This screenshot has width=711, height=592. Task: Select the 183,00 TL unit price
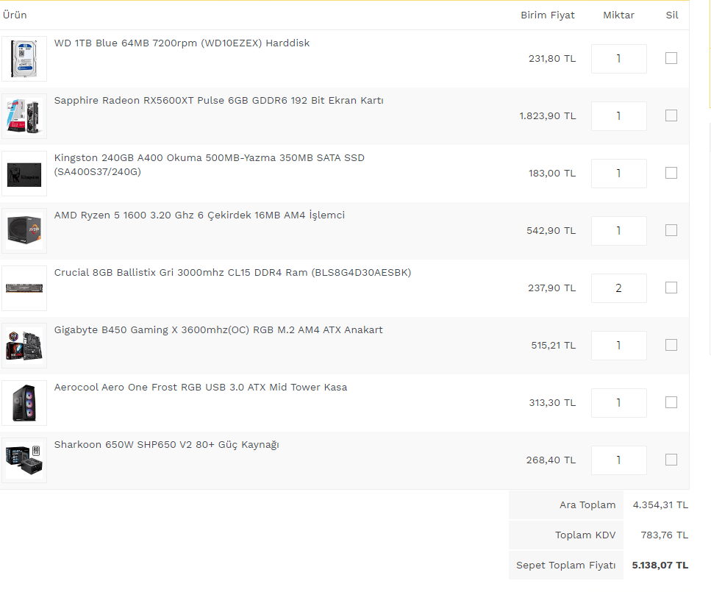coord(552,174)
